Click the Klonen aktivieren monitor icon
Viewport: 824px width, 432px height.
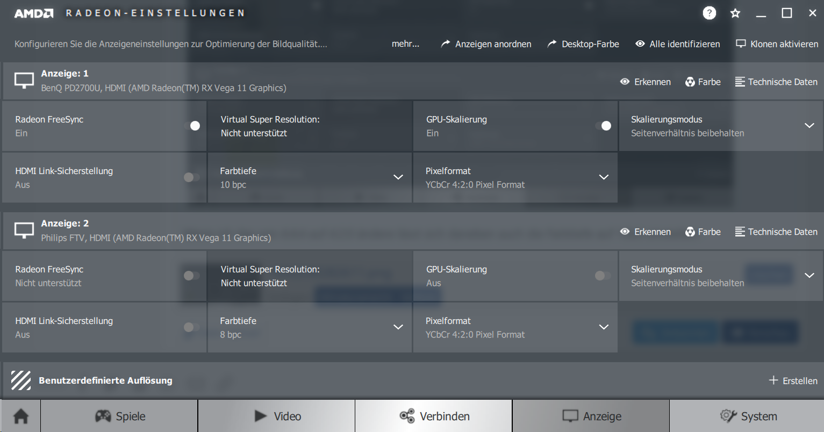[x=741, y=44]
